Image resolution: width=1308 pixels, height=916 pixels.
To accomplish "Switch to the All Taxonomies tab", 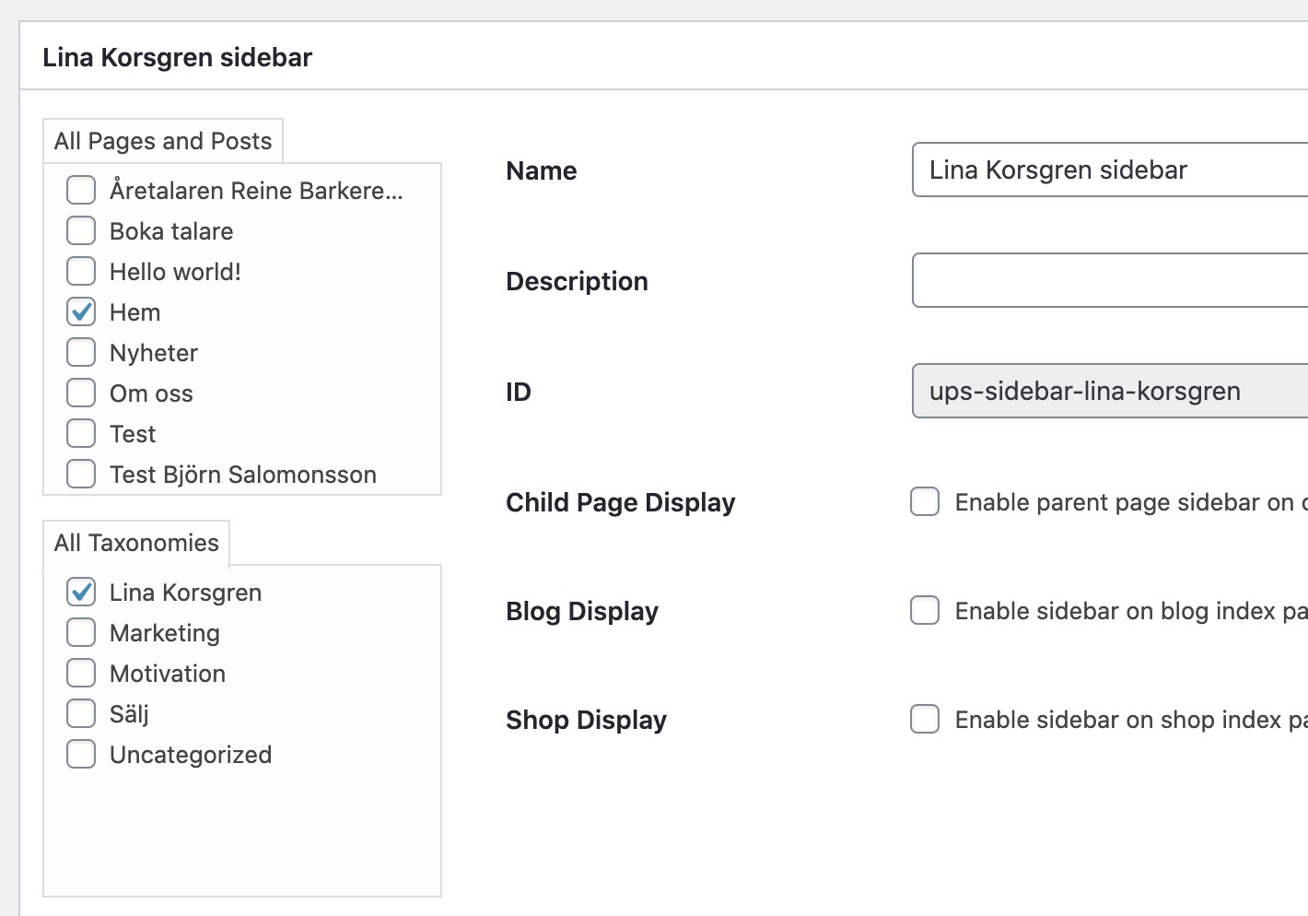I will tap(136, 543).
